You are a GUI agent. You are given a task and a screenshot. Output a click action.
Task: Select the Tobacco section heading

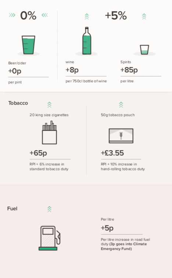point(18,103)
